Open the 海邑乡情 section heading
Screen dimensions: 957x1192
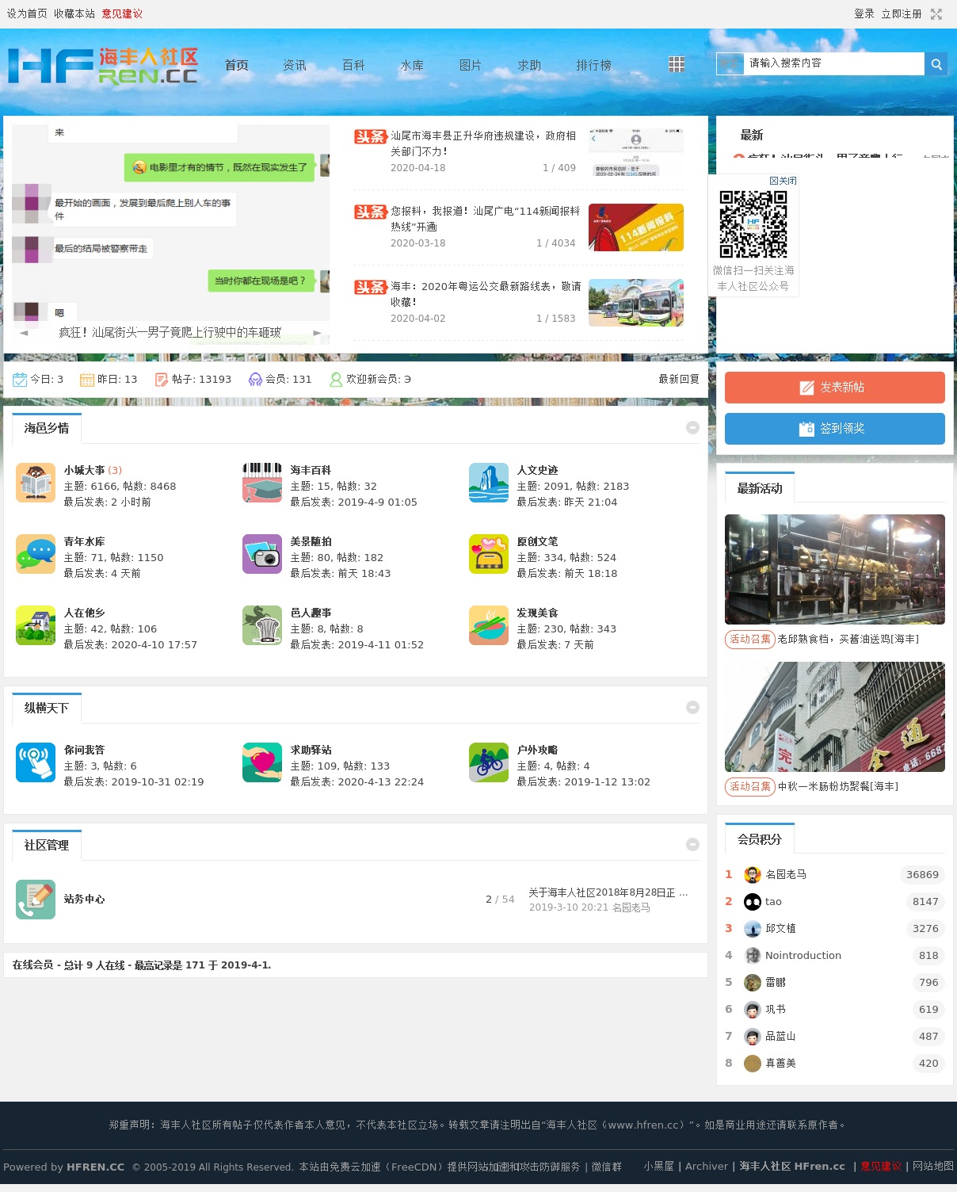(47, 428)
